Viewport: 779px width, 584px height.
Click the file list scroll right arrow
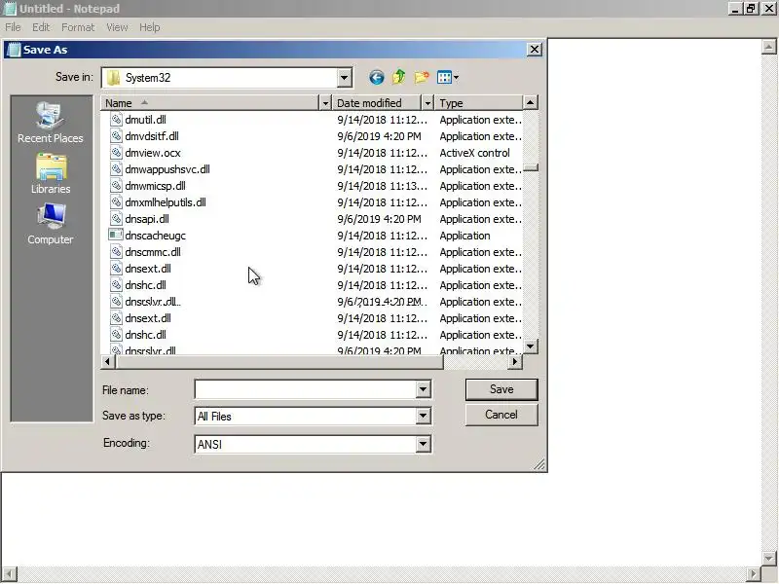[x=515, y=362]
